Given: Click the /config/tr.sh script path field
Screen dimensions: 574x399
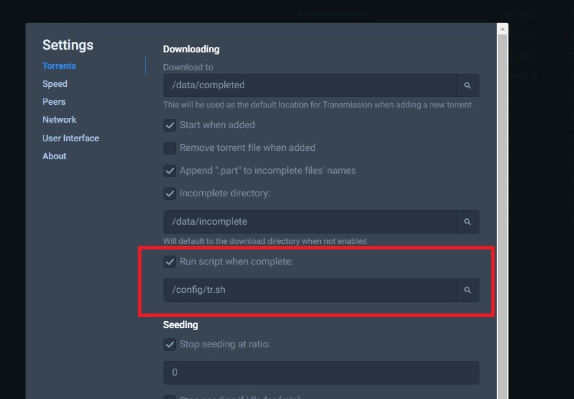Looking at the screenshot, I should pos(309,290).
